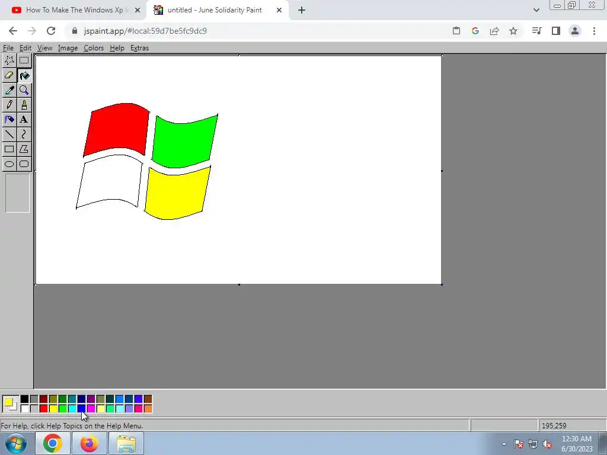
Task: Select the Pick Color eyedropper tool
Action: (9, 90)
